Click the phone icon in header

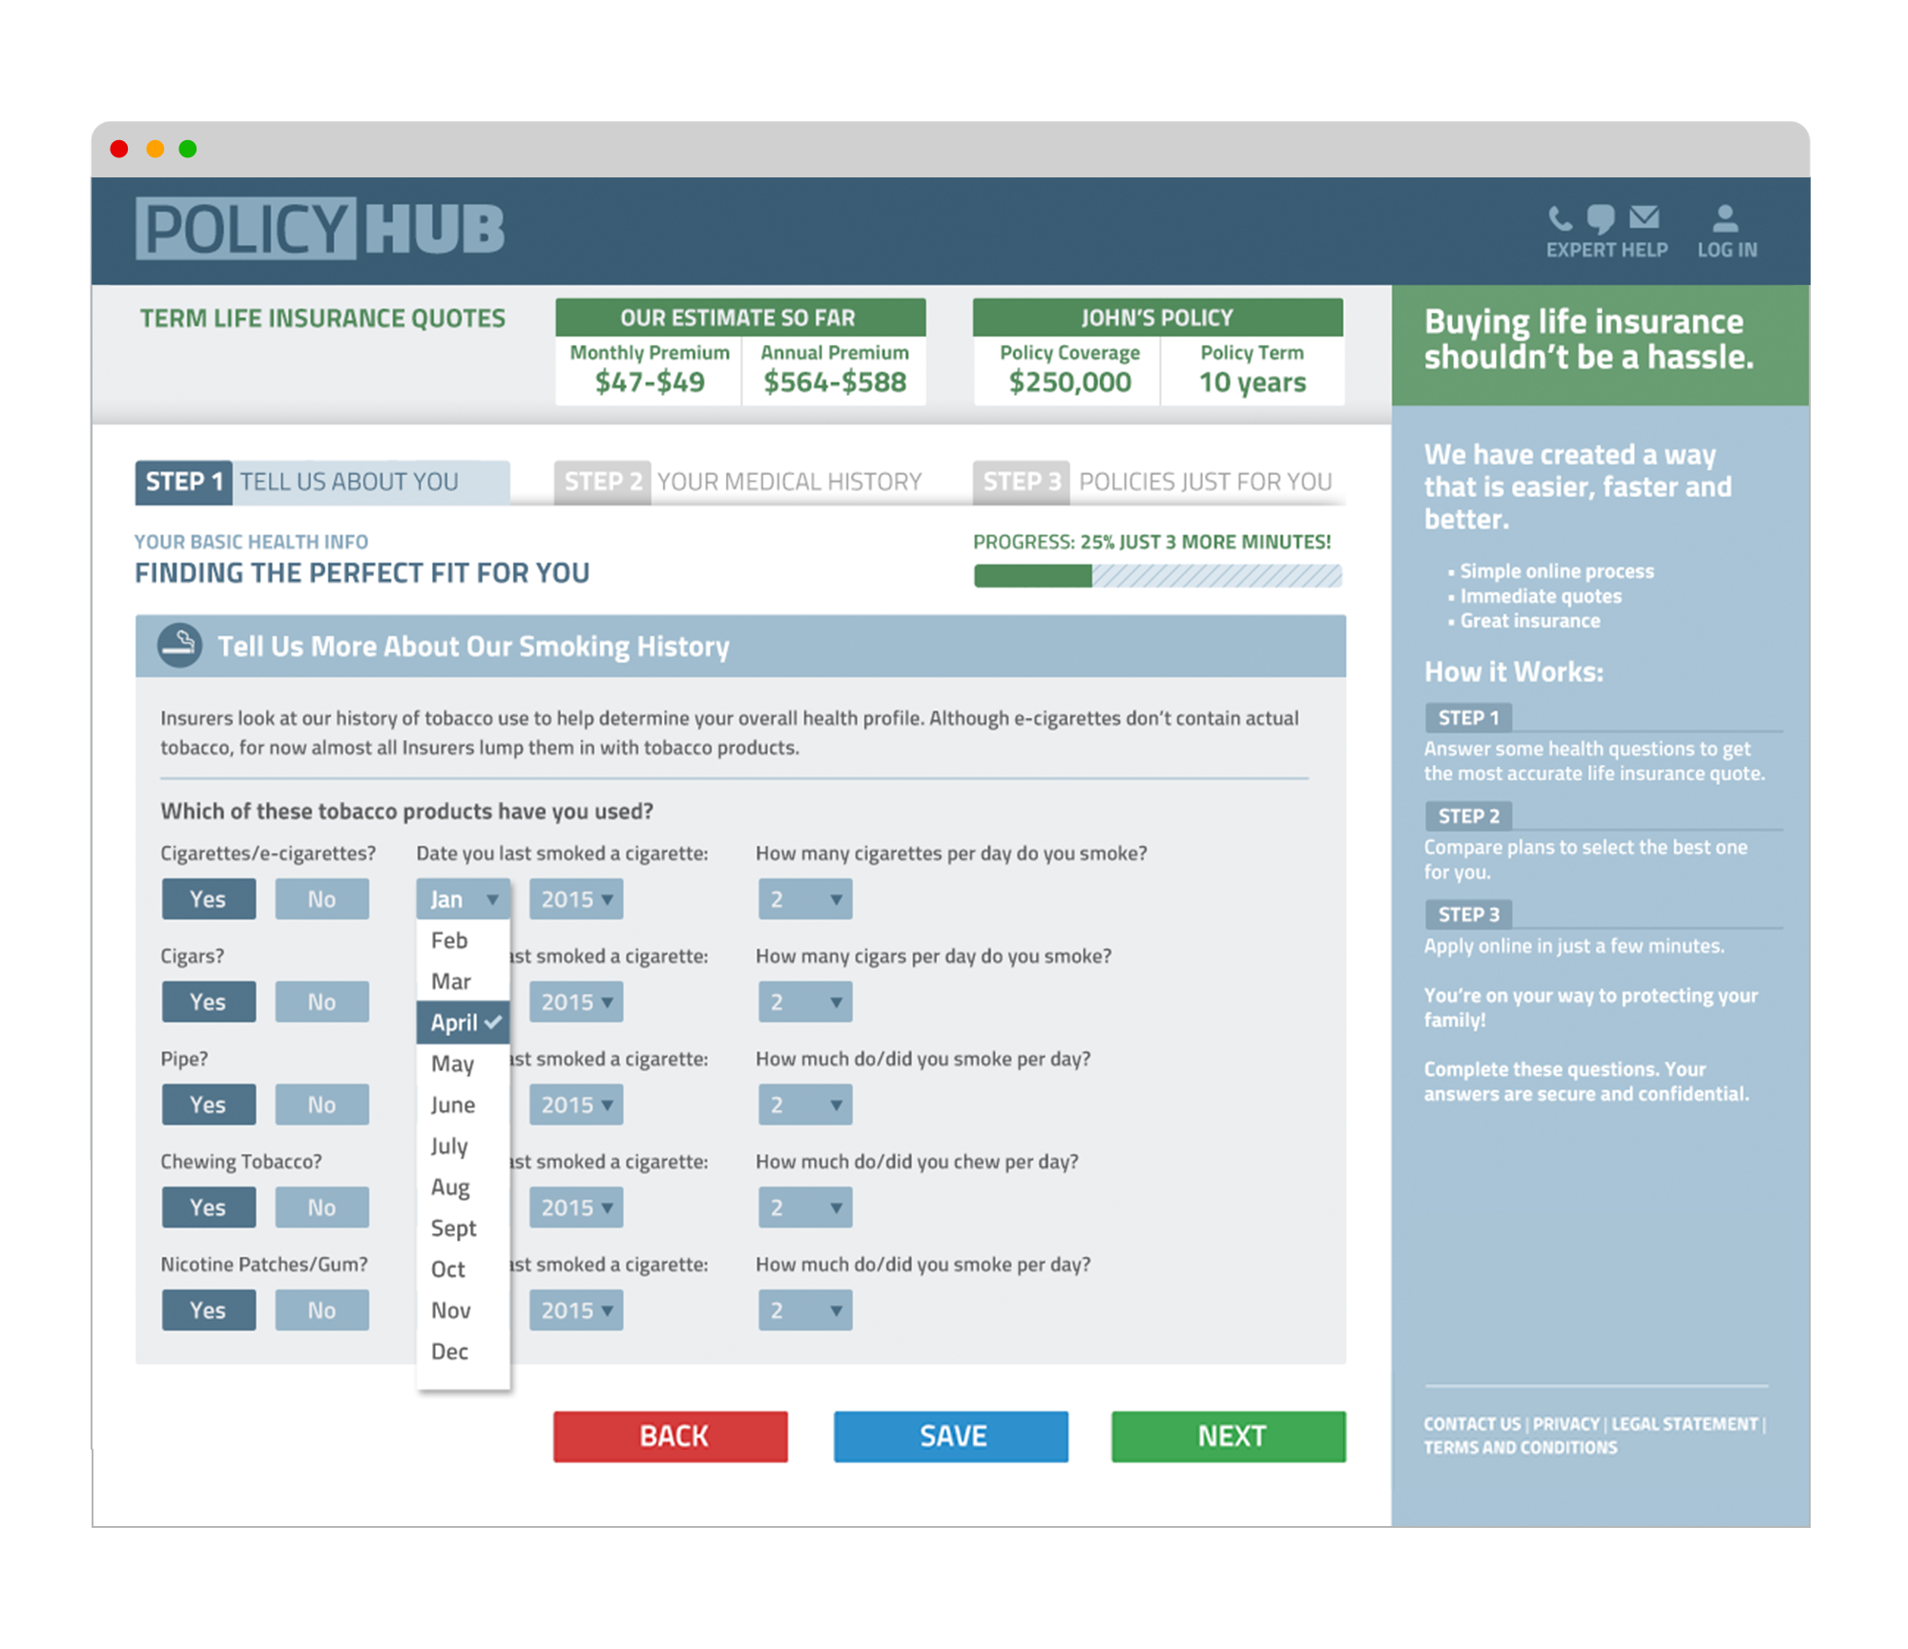(x=1559, y=219)
